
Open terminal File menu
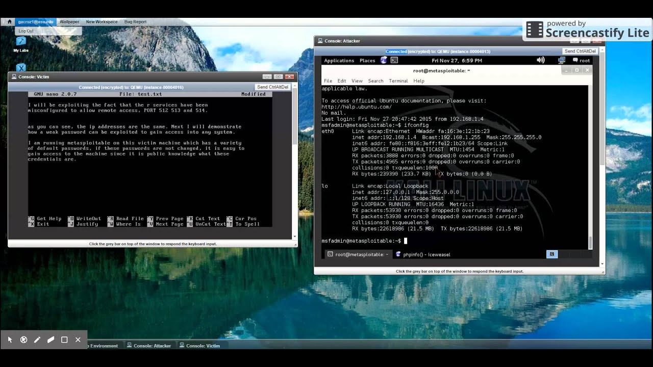[x=328, y=81]
